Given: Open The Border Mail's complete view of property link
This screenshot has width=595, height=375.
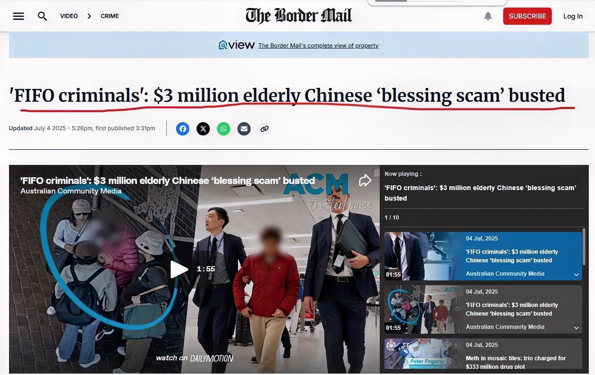Looking at the screenshot, I should 318,46.
